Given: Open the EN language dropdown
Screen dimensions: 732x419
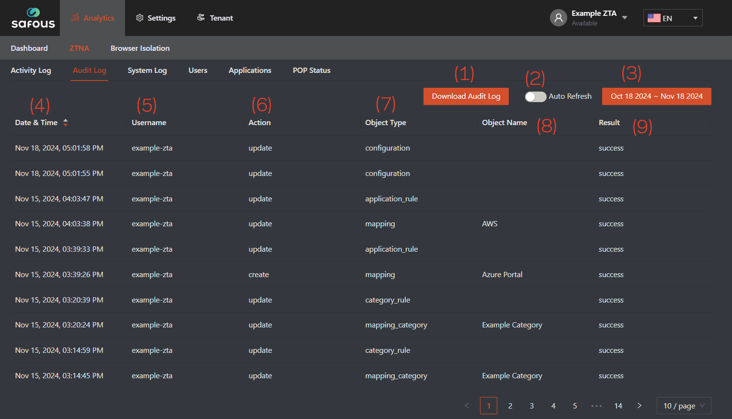Looking at the screenshot, I should [695, 18].
